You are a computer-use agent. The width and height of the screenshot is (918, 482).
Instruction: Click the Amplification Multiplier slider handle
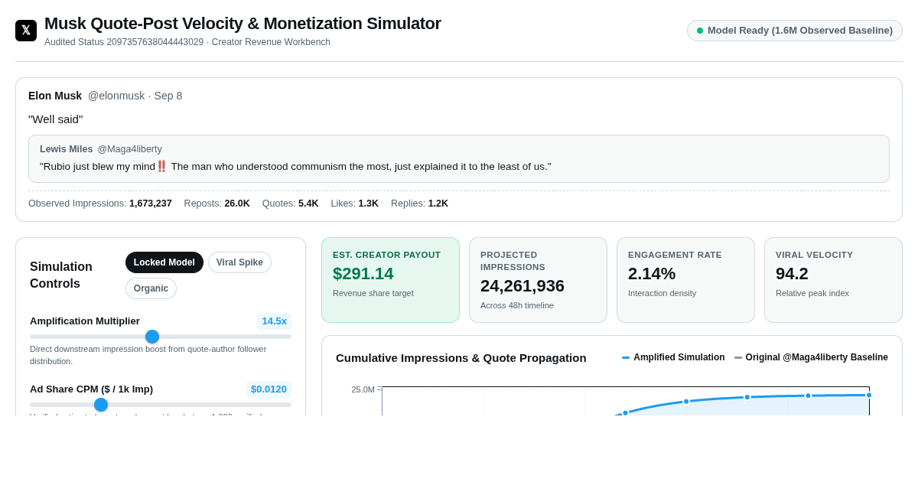coord(152,337)
